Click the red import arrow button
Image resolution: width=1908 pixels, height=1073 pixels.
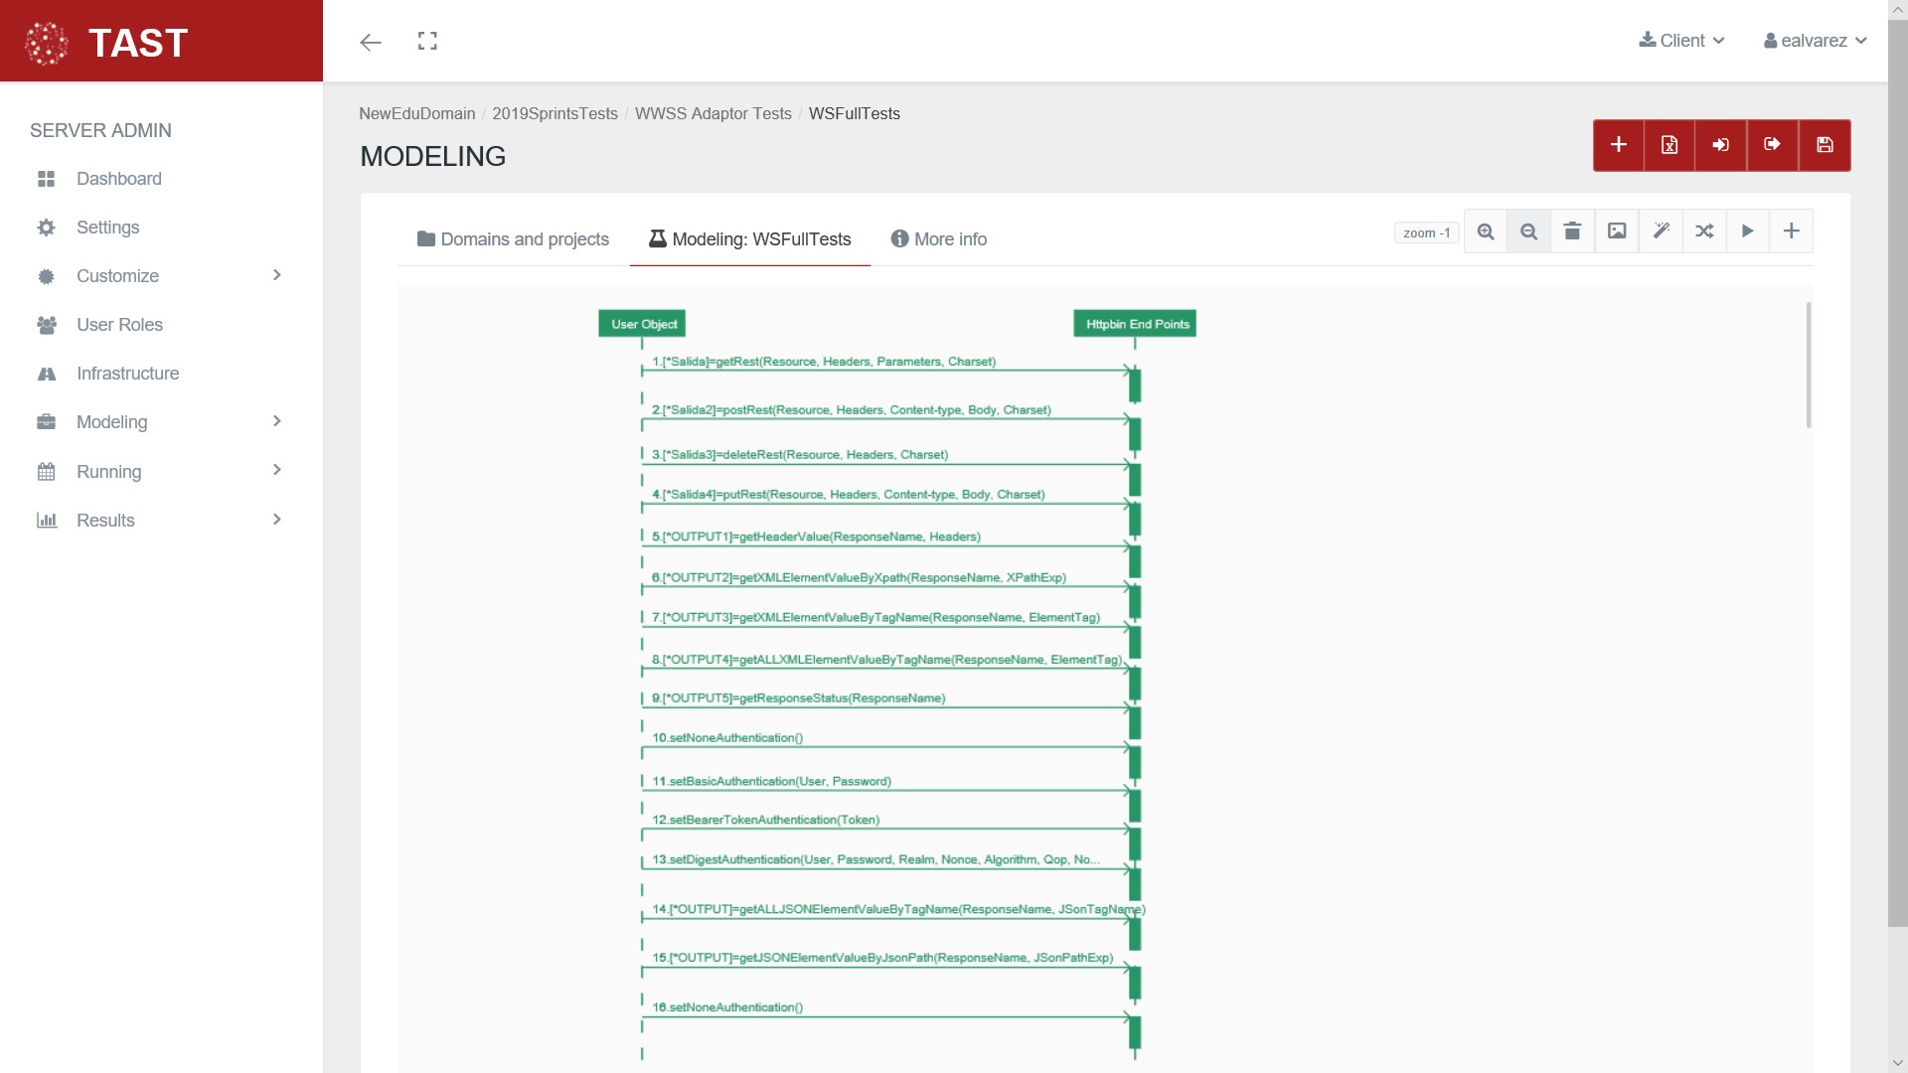(1721, 145)
